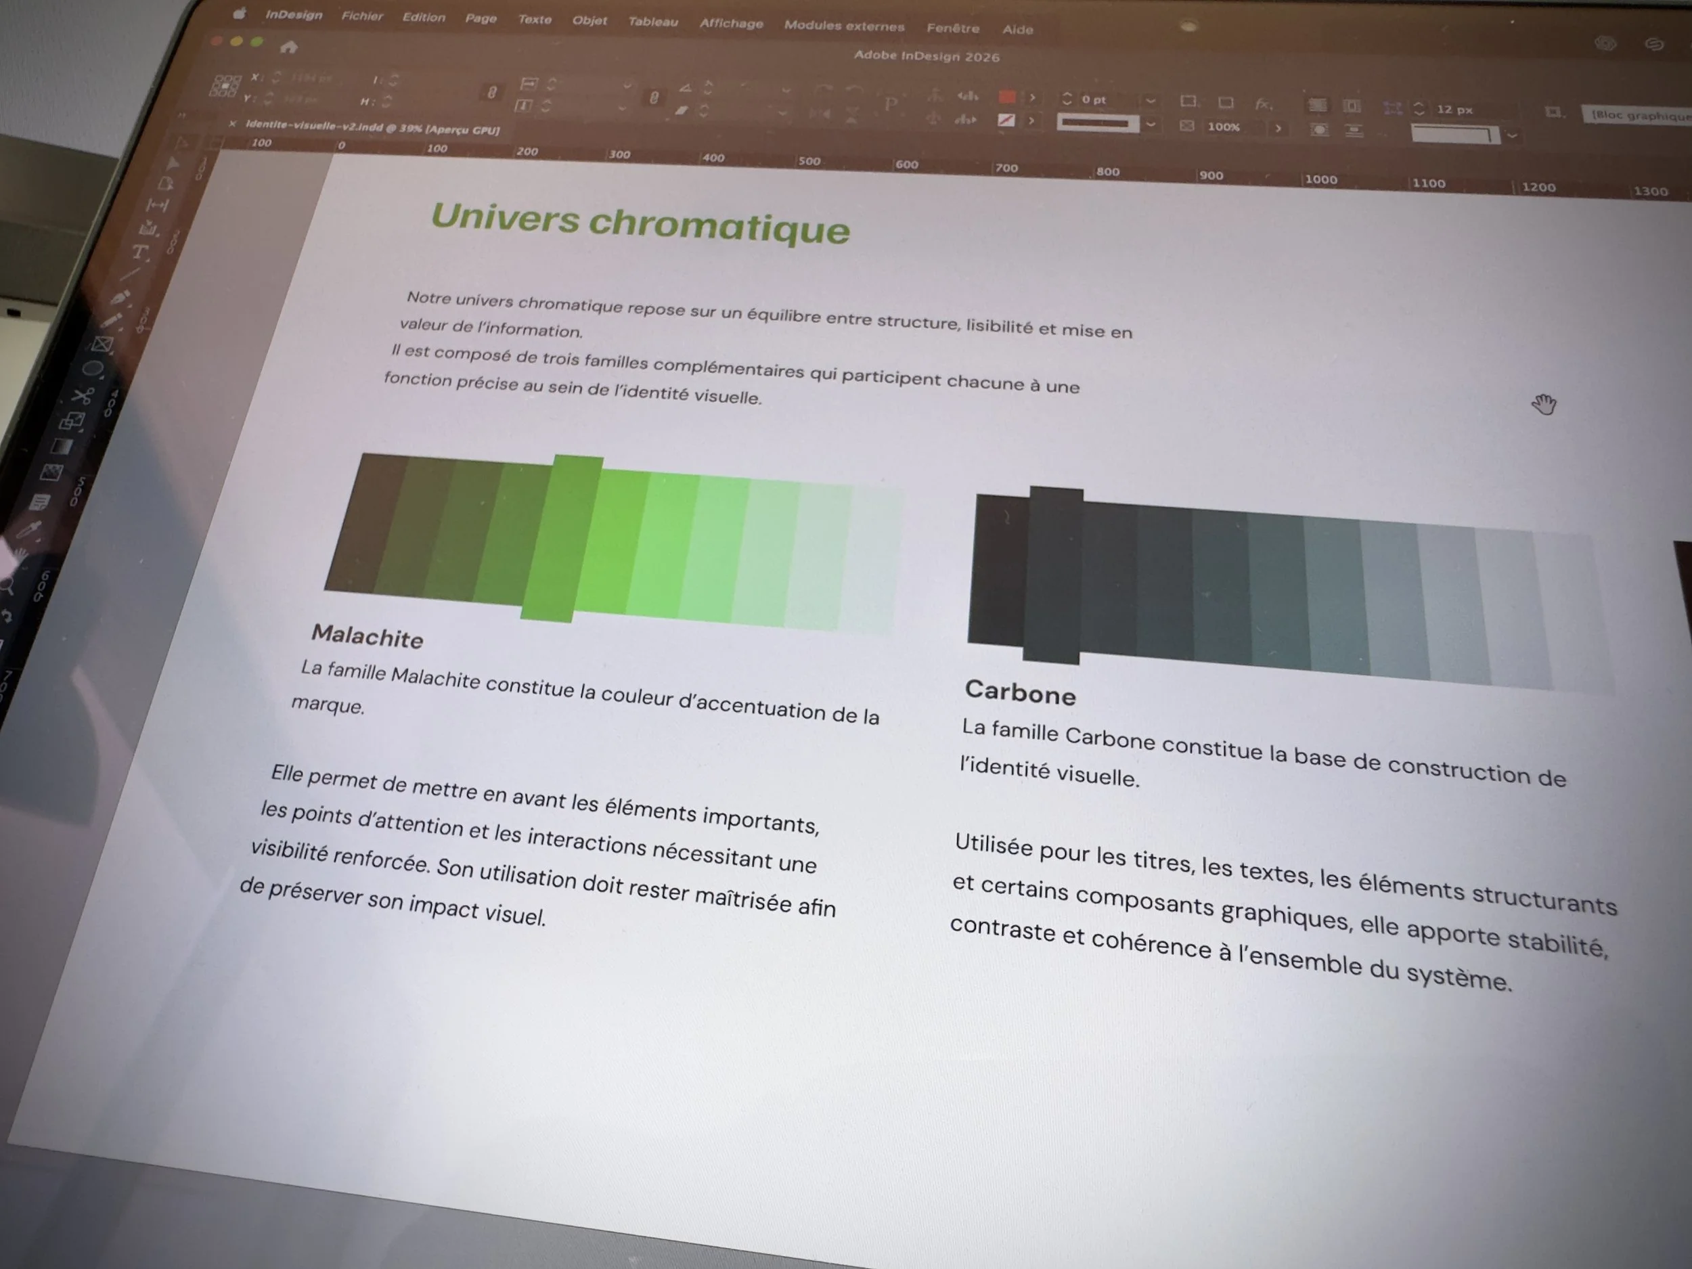Toggle constrain proportions link for width and height
1692x1269 pixels.
pos(492,92)
